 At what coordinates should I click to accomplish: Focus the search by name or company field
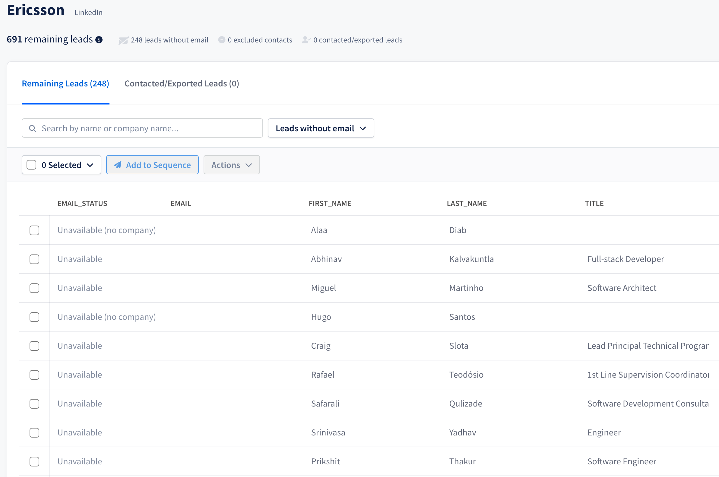(142, 128)
